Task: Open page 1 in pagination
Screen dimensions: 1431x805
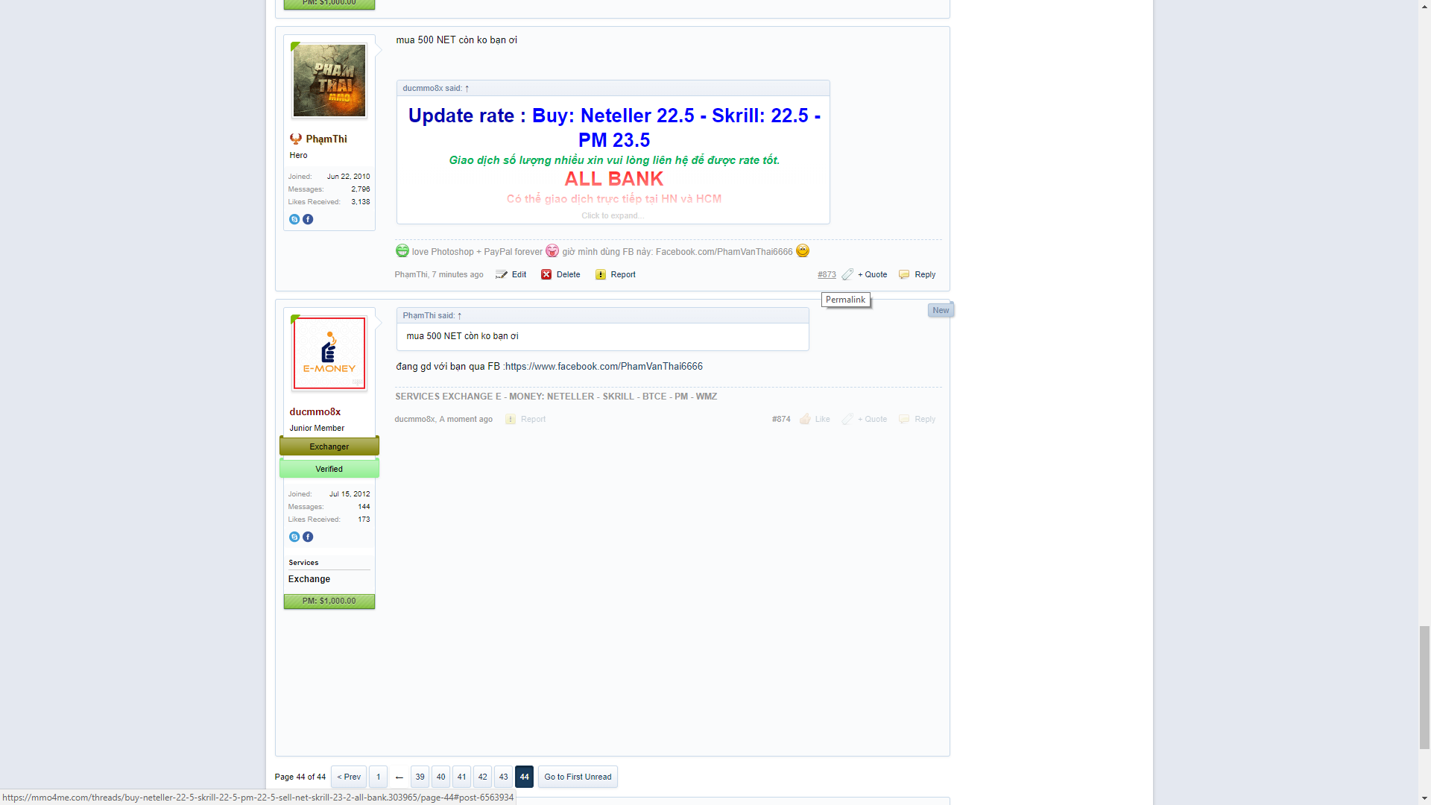Action: point(378,777)
